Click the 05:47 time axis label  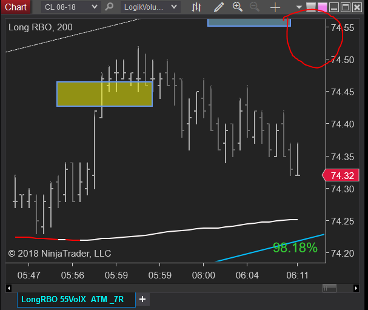tap(29, 275)
